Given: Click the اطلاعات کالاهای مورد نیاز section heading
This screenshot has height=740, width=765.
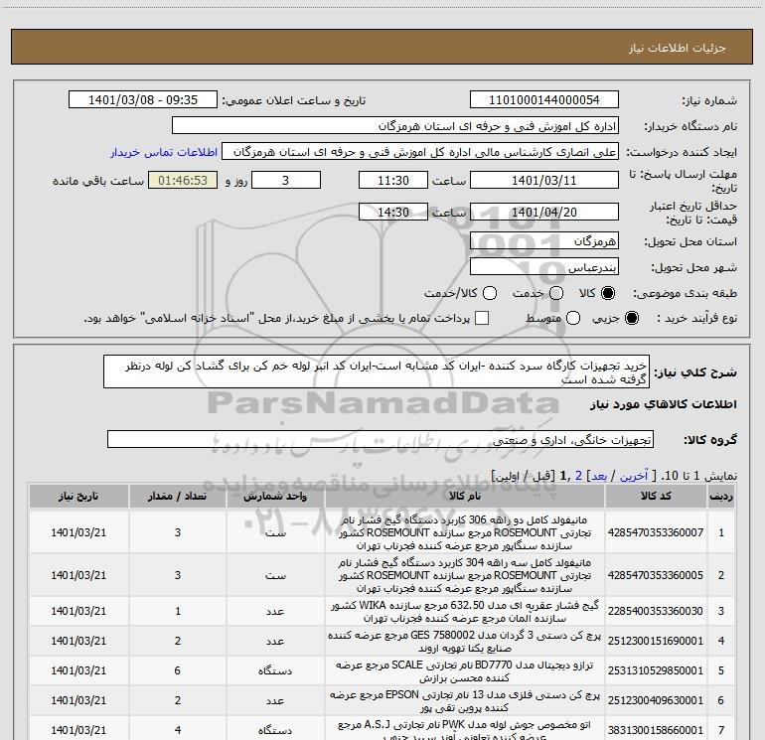Looking at the screenshot, I should (x=663, y=404).
